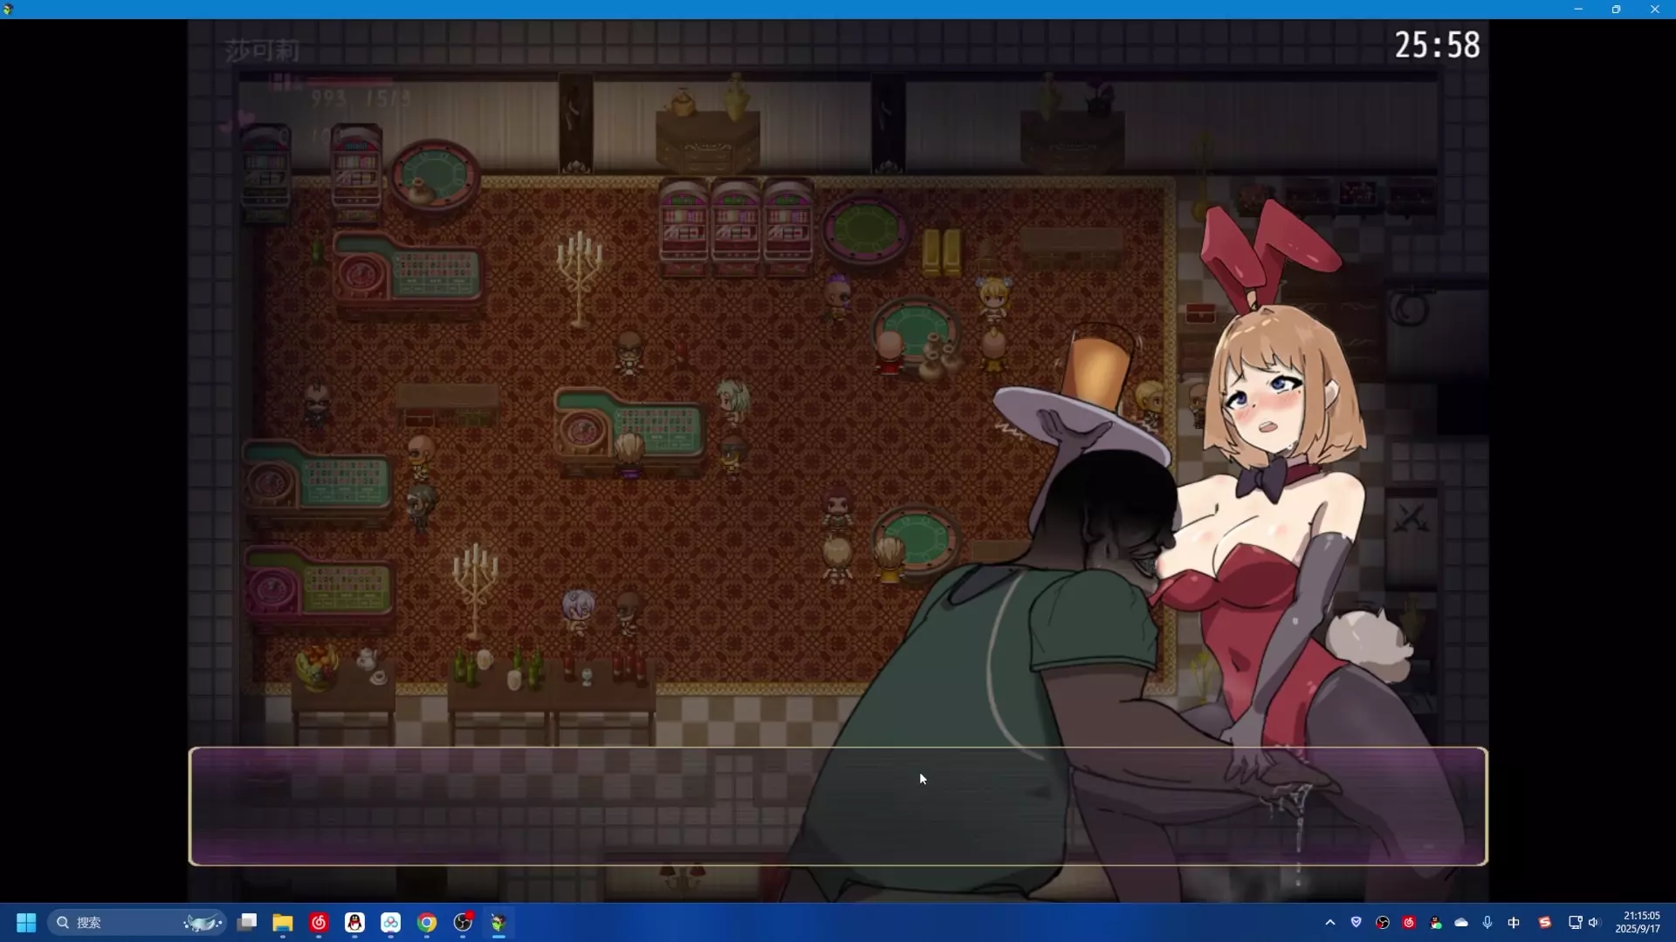Toggle the microphone tray icon
This screenshot has width=1676, height=942.
pyautogui.click(x=1487, y=922)
